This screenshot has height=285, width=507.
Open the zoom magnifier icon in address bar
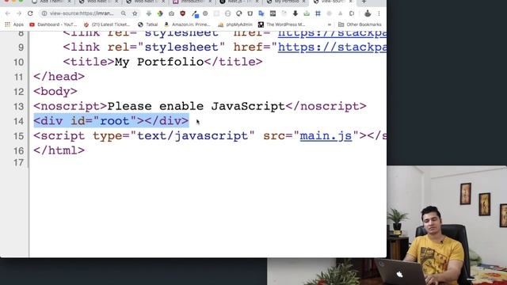click(124, 13)
